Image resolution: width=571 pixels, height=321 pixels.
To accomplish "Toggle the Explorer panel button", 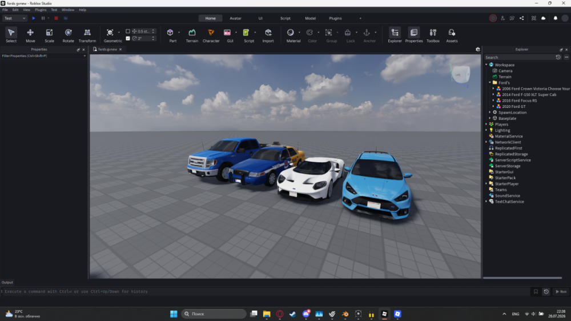I will [x=395, y=35].
